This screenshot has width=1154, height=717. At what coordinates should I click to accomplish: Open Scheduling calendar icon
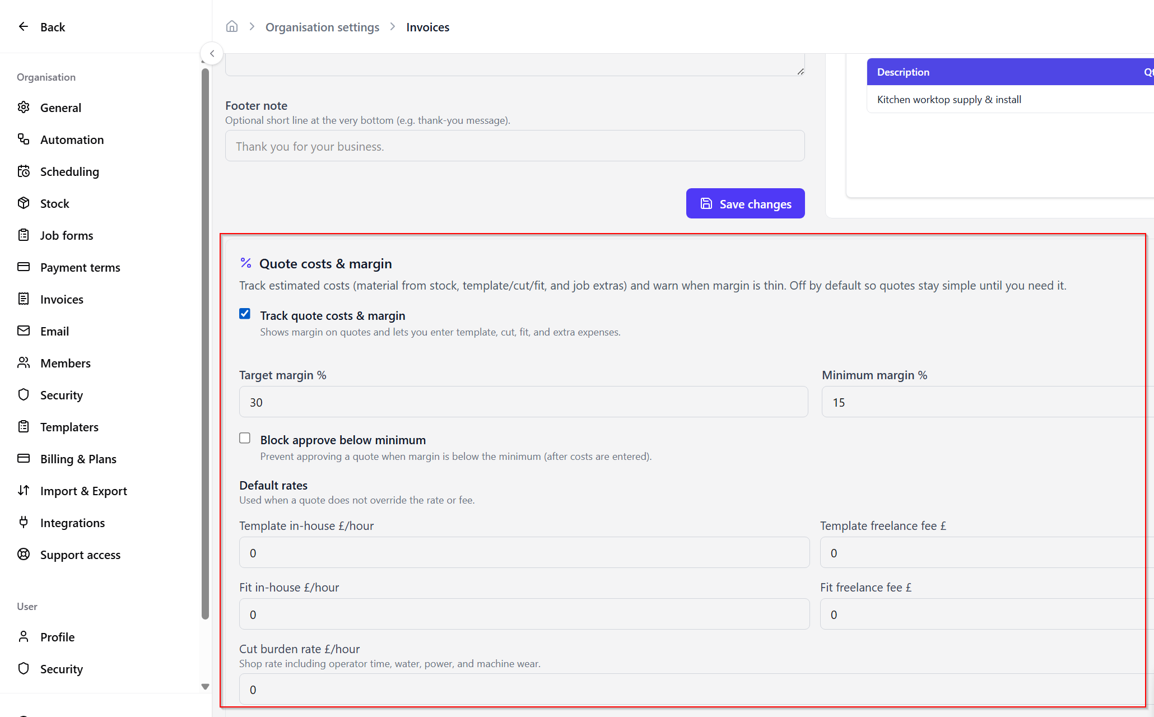click(24, 171)
